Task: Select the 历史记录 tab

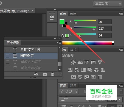Action: coord(13,43)
